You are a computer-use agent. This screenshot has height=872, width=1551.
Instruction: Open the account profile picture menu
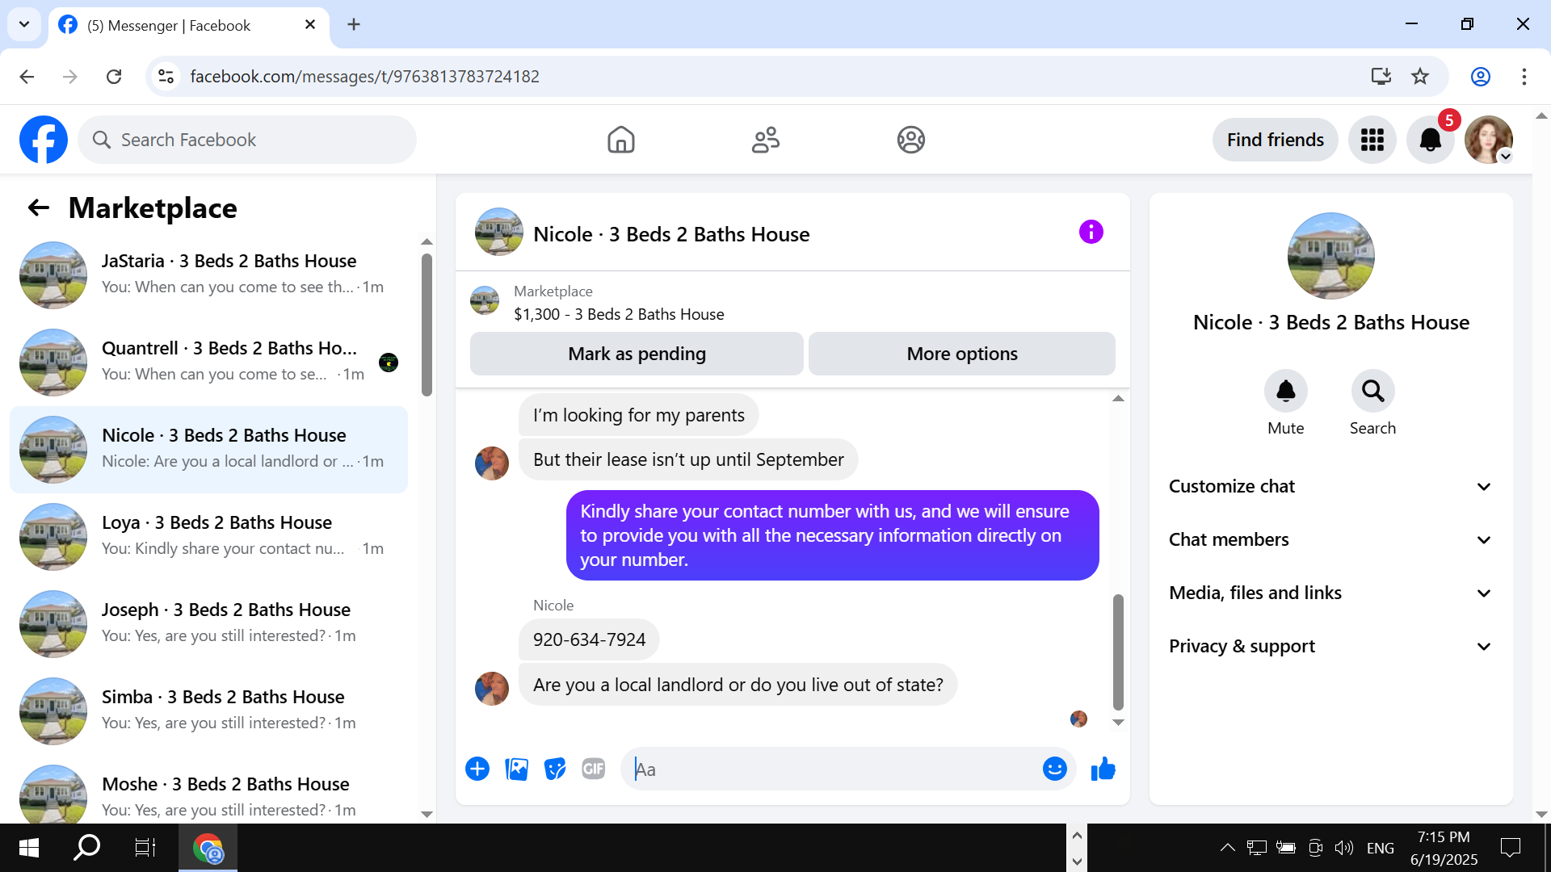[x=1489, y=140]
